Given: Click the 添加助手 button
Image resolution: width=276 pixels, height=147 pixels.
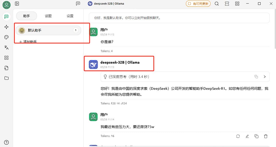Looking at the screenshot, I should tap(28, 42).
